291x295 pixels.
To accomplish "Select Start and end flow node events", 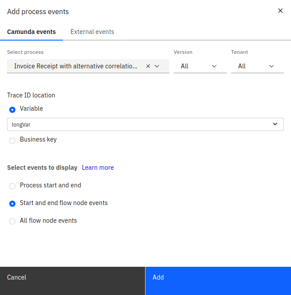I will click(x=12, y=204).
